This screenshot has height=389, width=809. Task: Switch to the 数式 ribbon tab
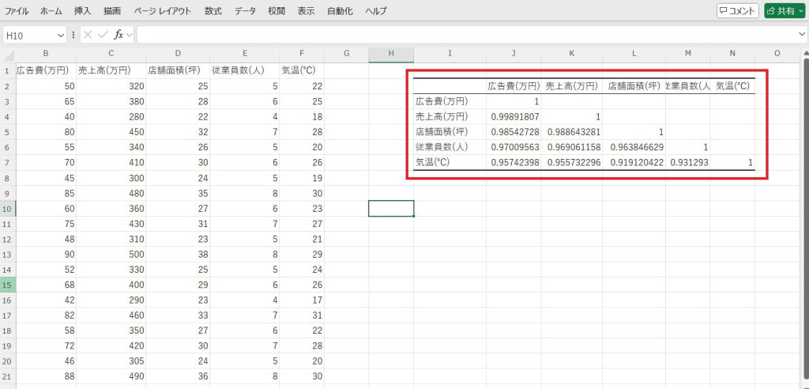click(213, 11)
